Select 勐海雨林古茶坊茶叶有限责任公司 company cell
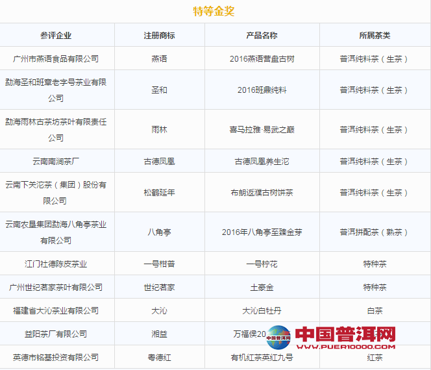Screen dimensions: 431x370 [x=56, y=129]
